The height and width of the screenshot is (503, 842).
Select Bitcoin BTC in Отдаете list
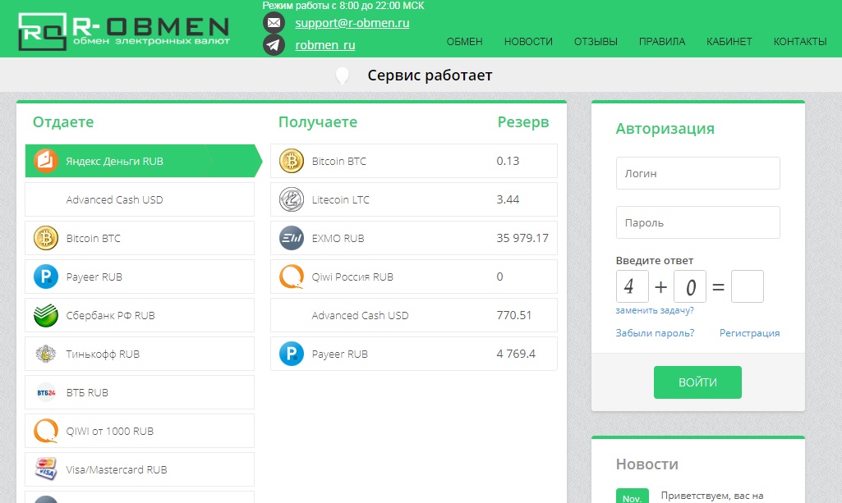140,238
